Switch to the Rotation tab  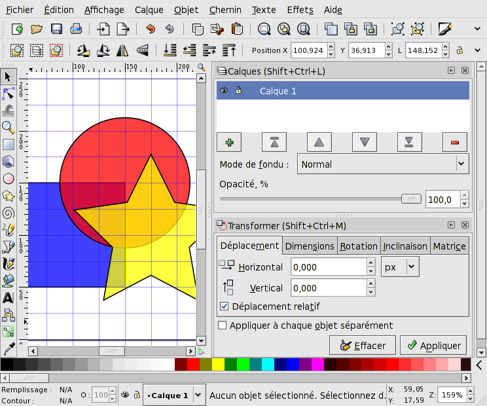[358, 246]
